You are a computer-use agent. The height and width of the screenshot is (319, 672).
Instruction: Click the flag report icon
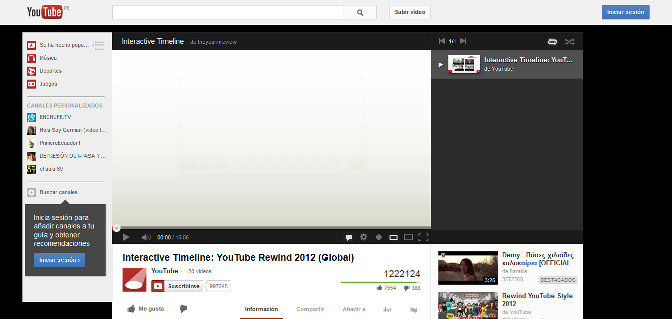tap(413, 310)
